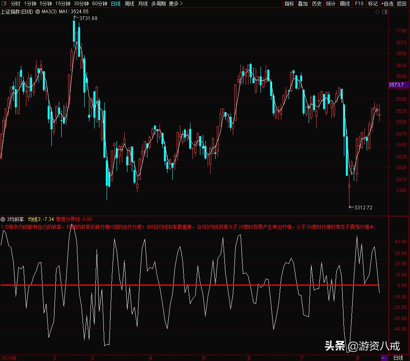Image resolution: width=410 pixels, height=361 pixels.
Task: Click the 零度分界线: 0.00 label
Action: pos(74,219)
